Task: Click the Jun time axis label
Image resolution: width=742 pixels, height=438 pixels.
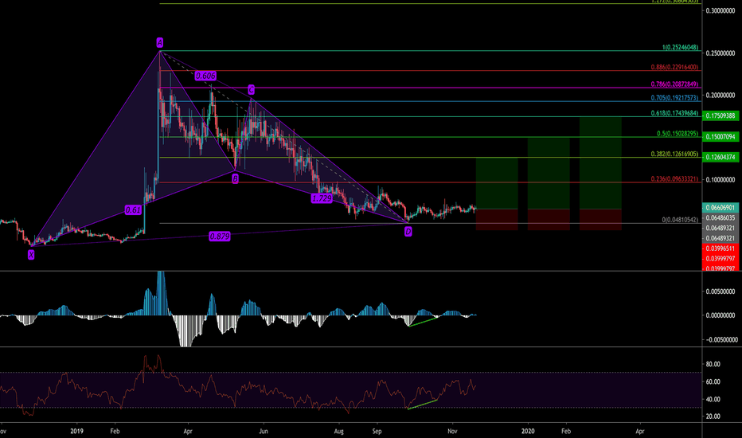Action: pos(263,432)
